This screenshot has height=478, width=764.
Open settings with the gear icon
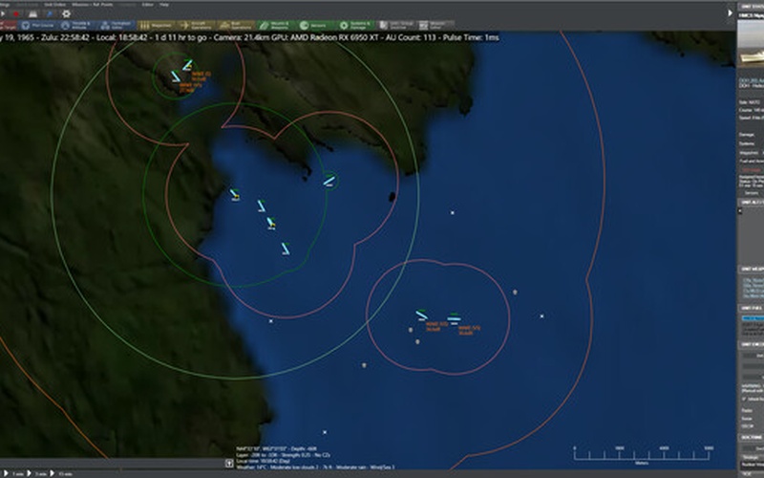pos(66,13)
